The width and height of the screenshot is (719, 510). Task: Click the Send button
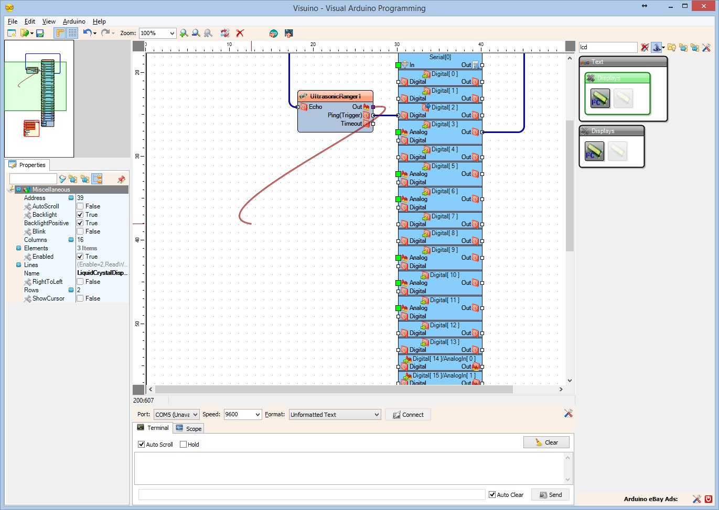point(550,494)
